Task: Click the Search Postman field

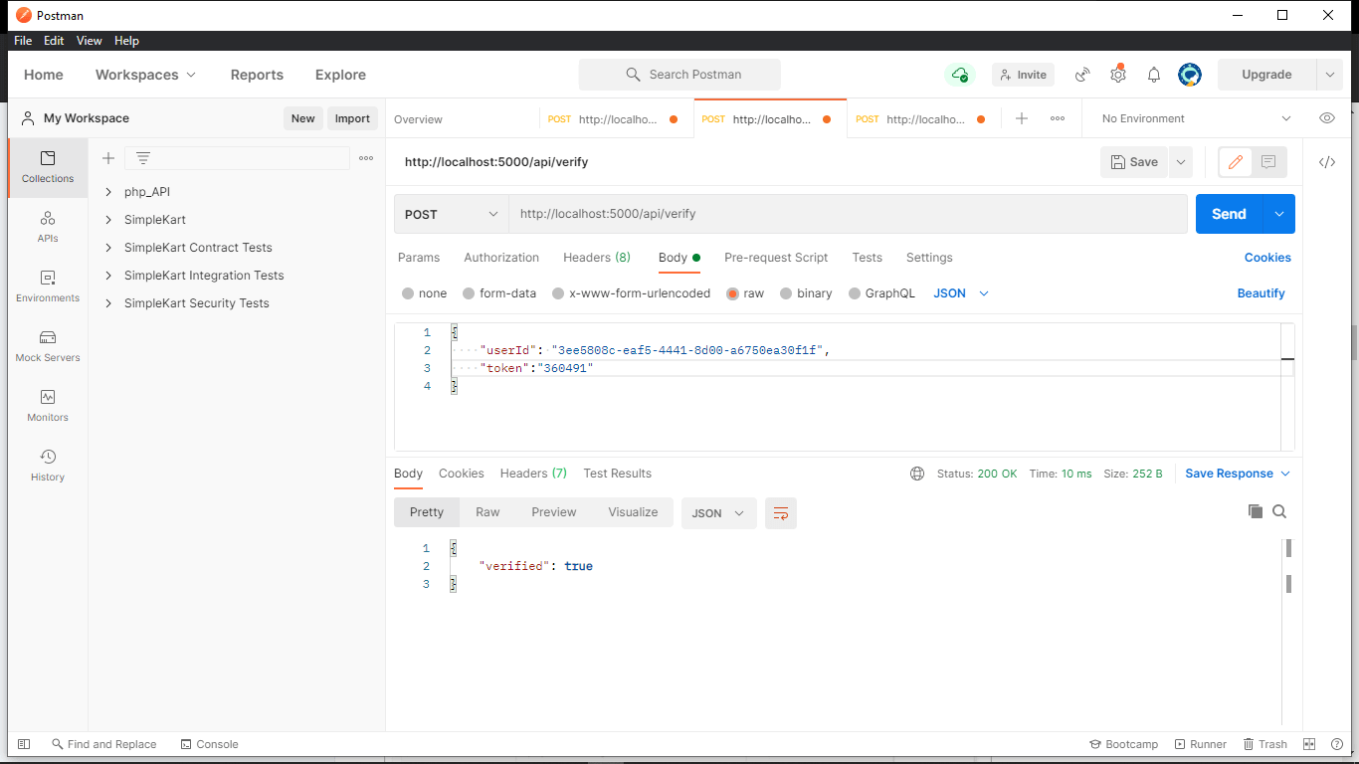Action: click(x=679, y=75)
